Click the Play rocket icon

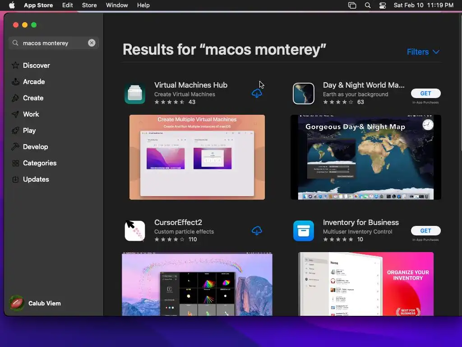pos(15,131)
